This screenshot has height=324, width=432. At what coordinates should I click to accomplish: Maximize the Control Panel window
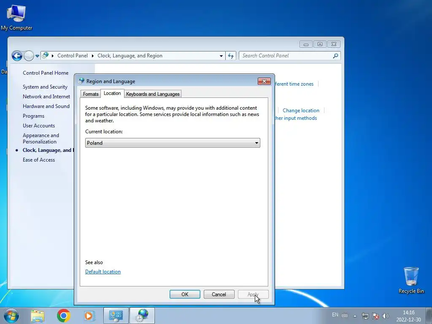(320, 44)
